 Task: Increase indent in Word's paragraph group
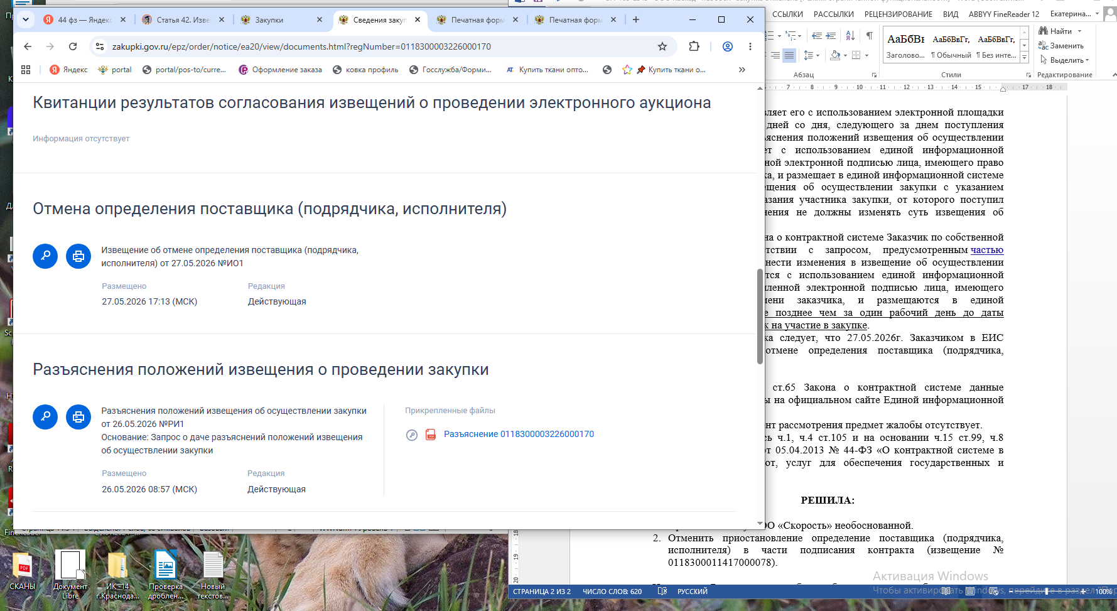830,36
